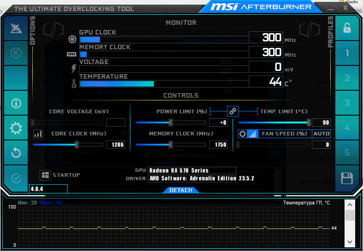
Task: Click the thermometer icon beside Temperature
Action: tap(74, 84)
